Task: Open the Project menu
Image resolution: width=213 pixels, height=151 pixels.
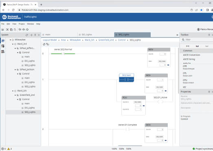Action: (22, 24)
